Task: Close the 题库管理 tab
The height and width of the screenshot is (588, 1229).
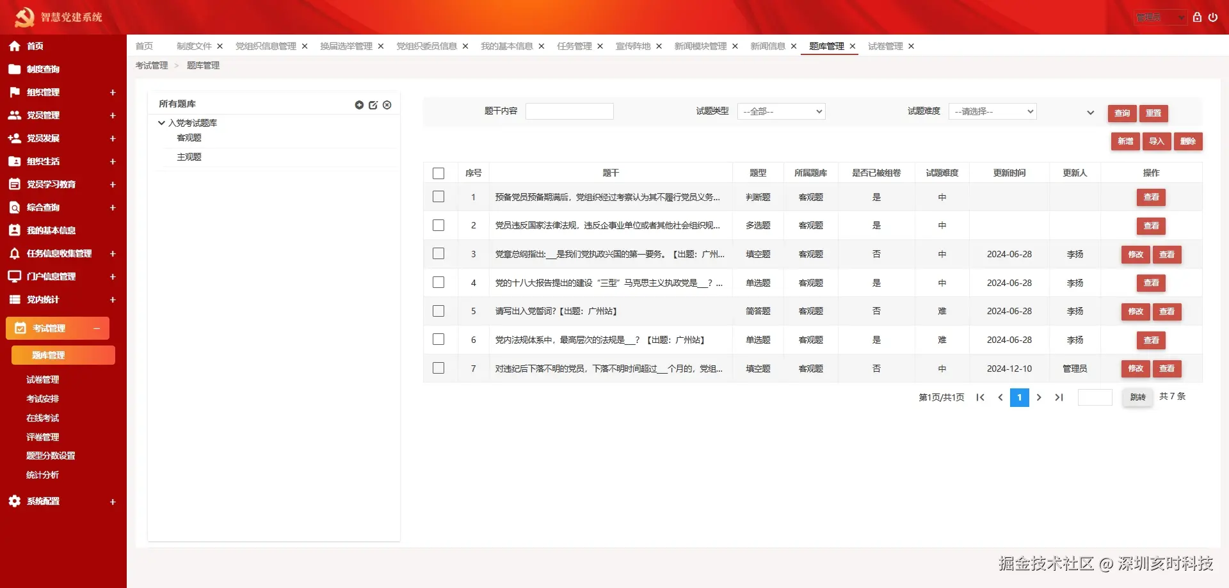Action: pos(853,46)
